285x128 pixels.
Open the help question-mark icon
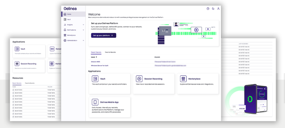(208, 9)
